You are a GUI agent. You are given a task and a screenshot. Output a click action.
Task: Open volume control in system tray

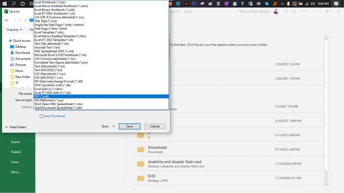point(313,4)
